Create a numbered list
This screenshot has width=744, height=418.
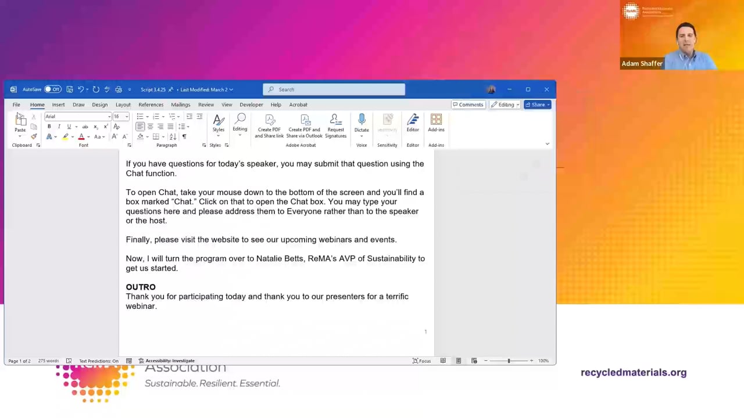point(155,117)
